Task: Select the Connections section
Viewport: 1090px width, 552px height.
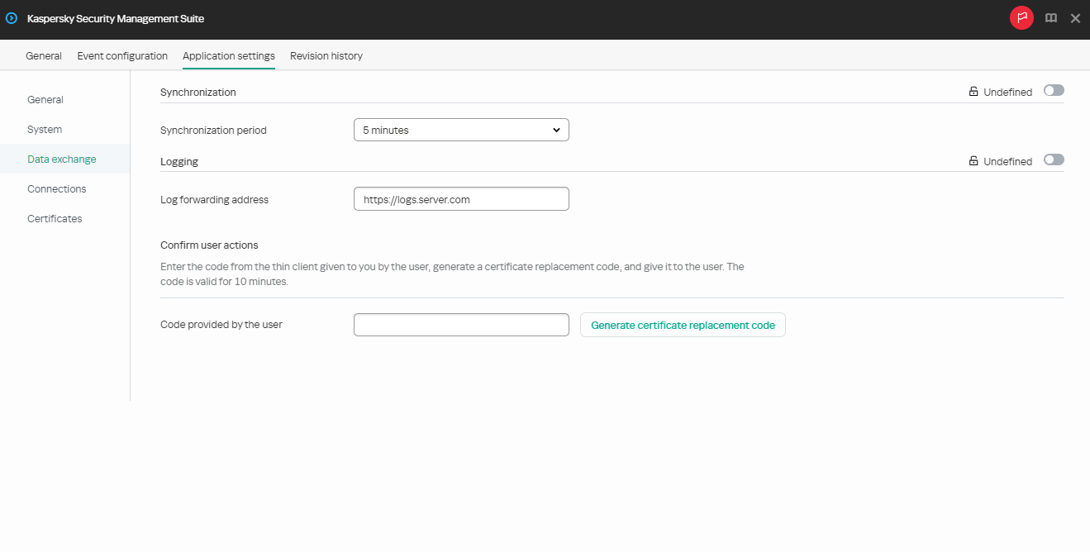Action: pos(56,188)
